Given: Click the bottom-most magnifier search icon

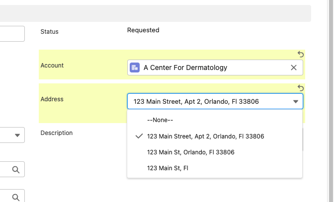Looking at the screenshot, I should coord(16,197).
